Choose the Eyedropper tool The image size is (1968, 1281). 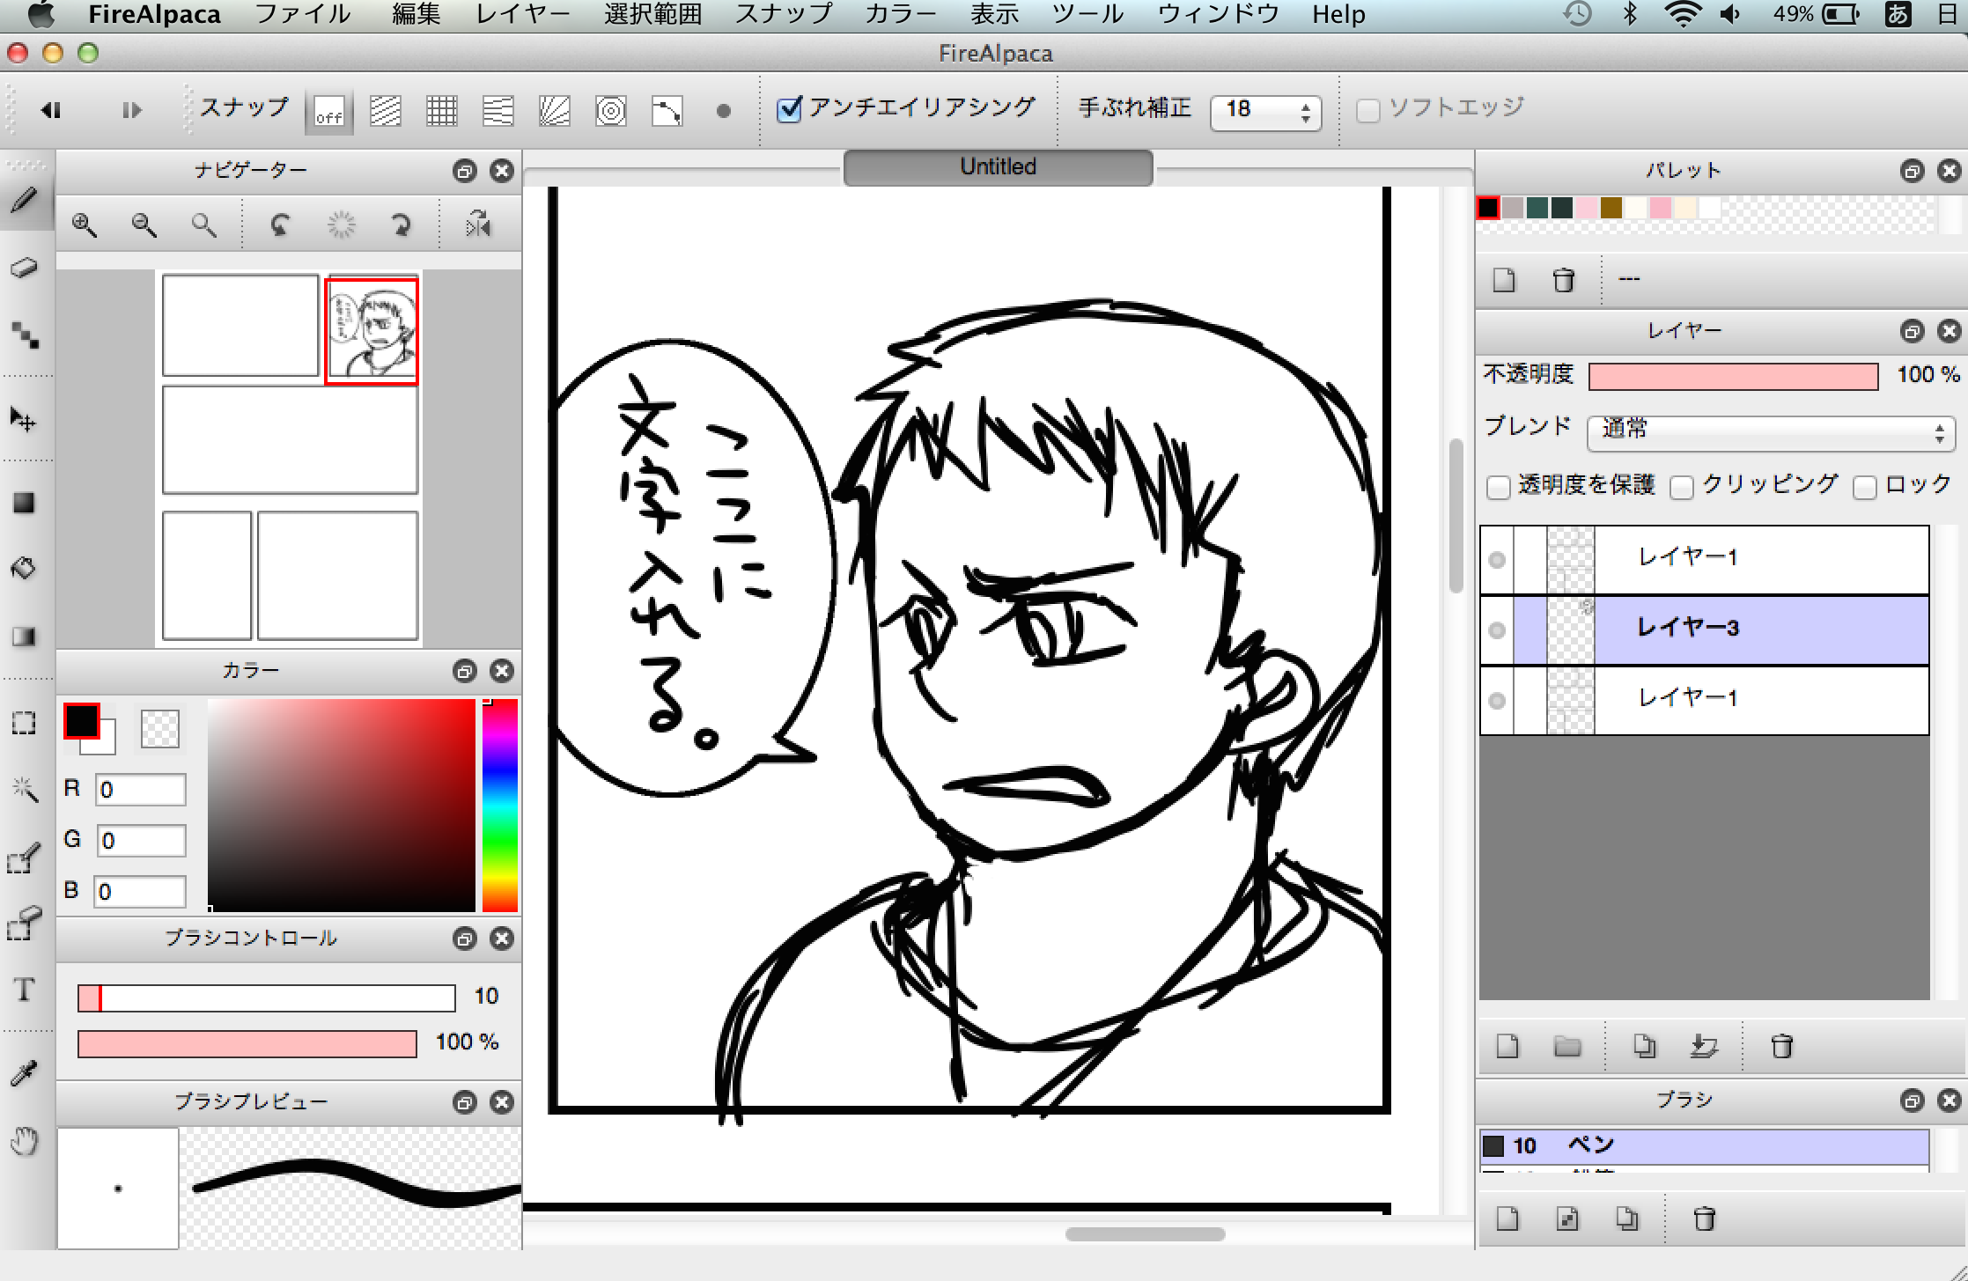click(24, 1073)
